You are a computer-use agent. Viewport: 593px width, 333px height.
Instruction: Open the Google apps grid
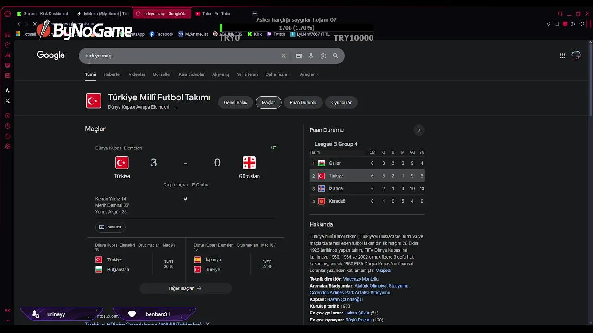(x=562, y=55)
